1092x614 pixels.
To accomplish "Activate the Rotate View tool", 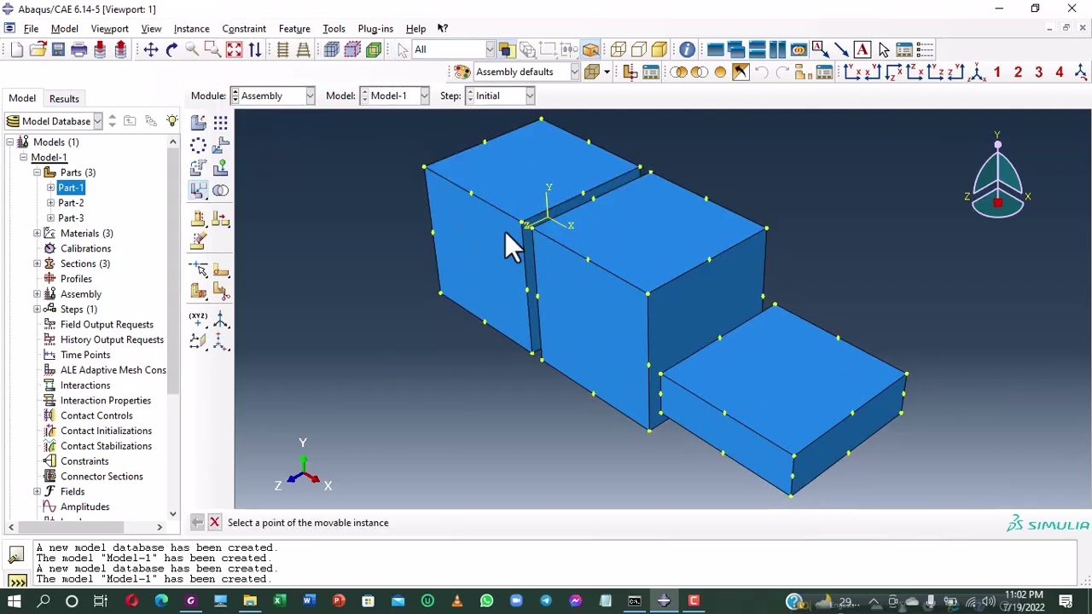I will pyautogui.click(x=171, y=49).
